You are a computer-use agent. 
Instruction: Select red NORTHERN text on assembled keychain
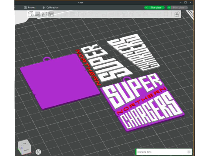142,100
